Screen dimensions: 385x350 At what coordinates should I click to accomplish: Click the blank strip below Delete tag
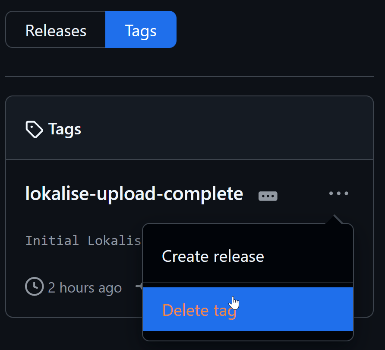pyautogui.click(x=248, y=336)
